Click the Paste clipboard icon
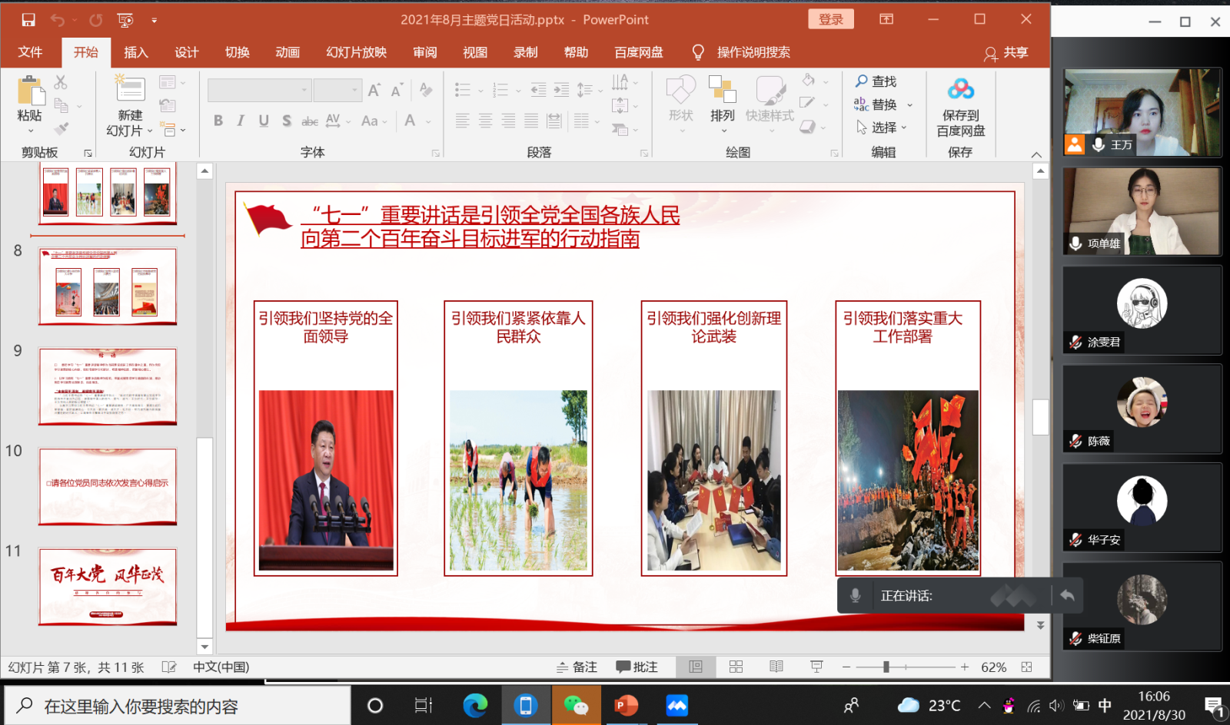Image resolution: width=1230 pixels, height=725 pixels. [x=30, y=91]
